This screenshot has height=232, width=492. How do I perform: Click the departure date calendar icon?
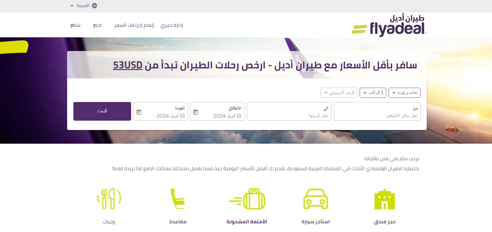pos(196,112)
